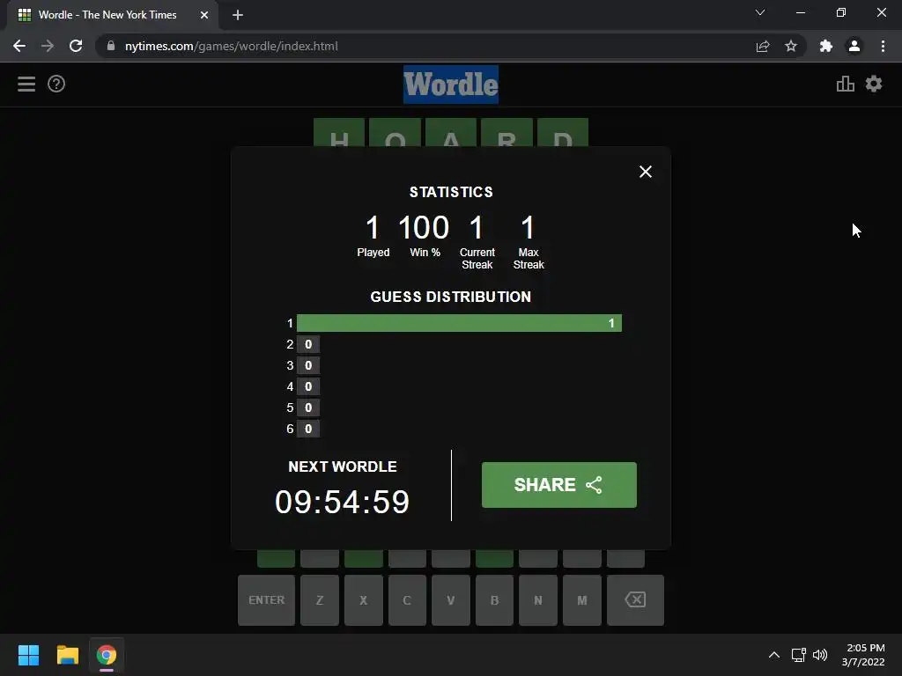Viewport: 902px width, 676px height.
Task: Click the Win % value 100
Action: [x=424, y=228]
